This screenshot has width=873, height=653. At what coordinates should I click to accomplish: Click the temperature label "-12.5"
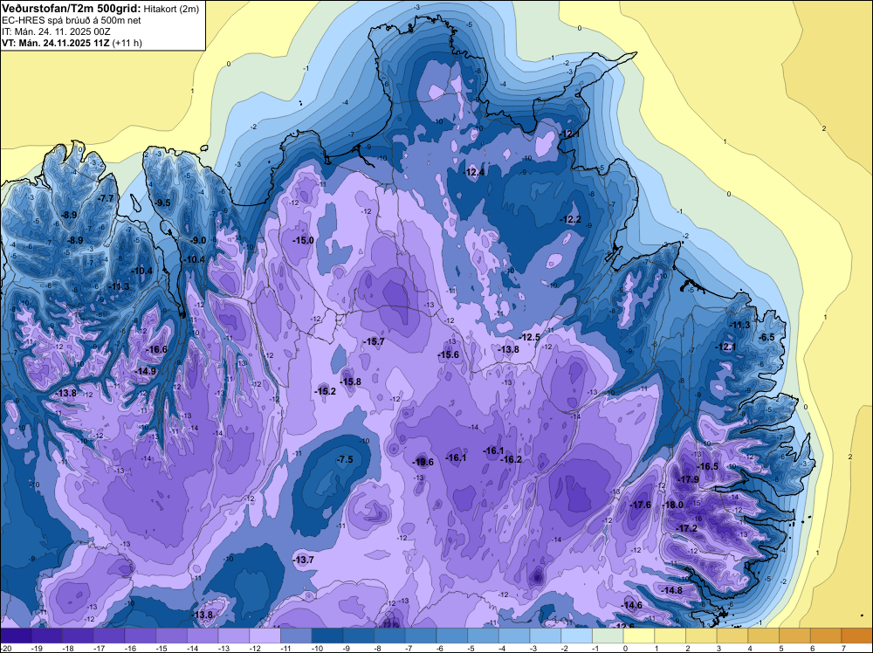[530, 337]
